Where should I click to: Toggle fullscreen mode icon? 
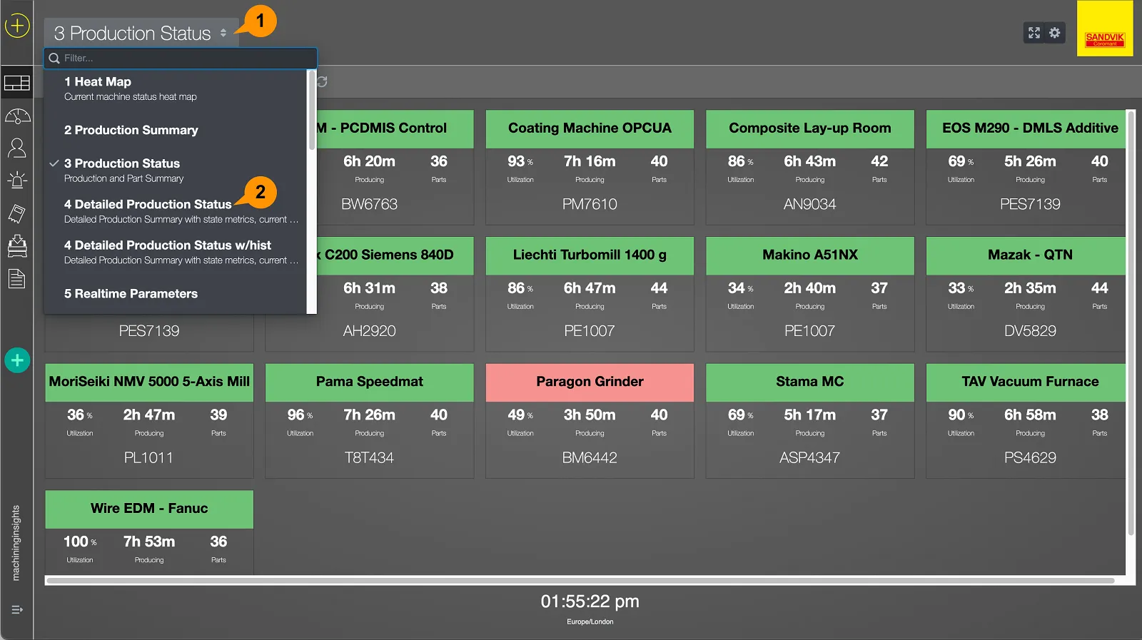coord(1034,32)
